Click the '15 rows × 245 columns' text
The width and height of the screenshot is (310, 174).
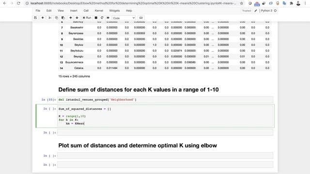tap(74, 76)
